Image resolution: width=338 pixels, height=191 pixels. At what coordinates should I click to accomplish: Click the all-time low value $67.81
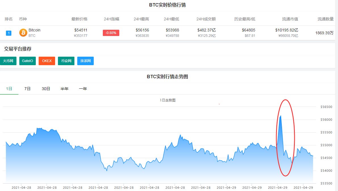pyautogui.click(x=250, y=36)
